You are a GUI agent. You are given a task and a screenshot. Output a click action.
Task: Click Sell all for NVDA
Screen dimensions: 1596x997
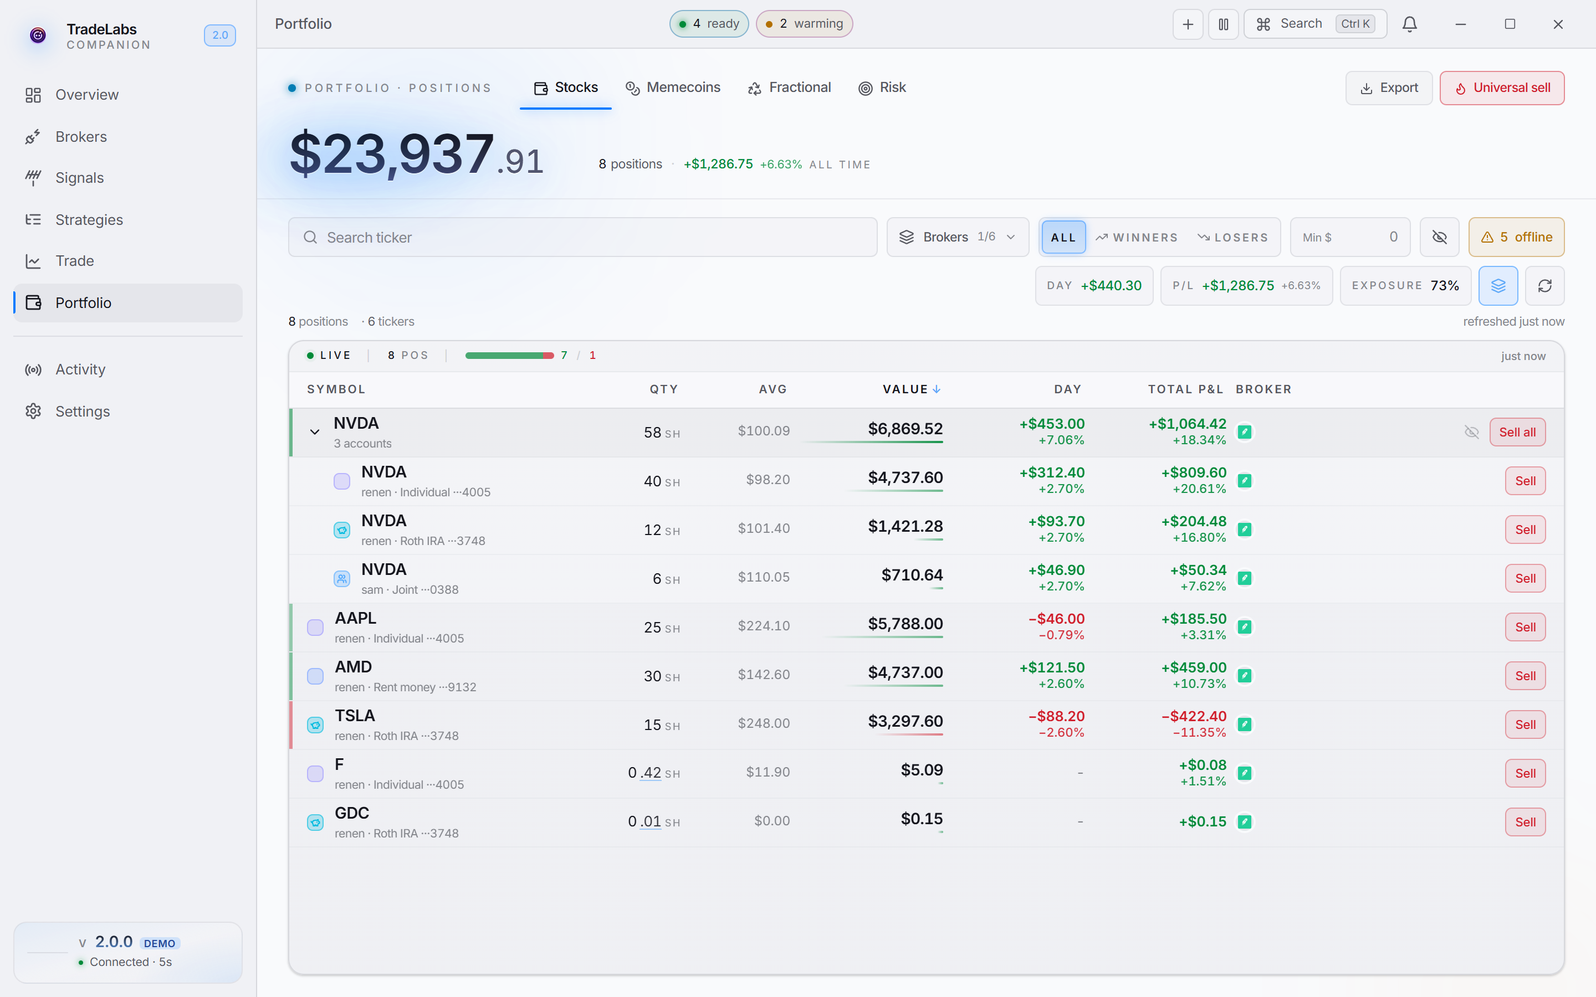click(1517, 433)
